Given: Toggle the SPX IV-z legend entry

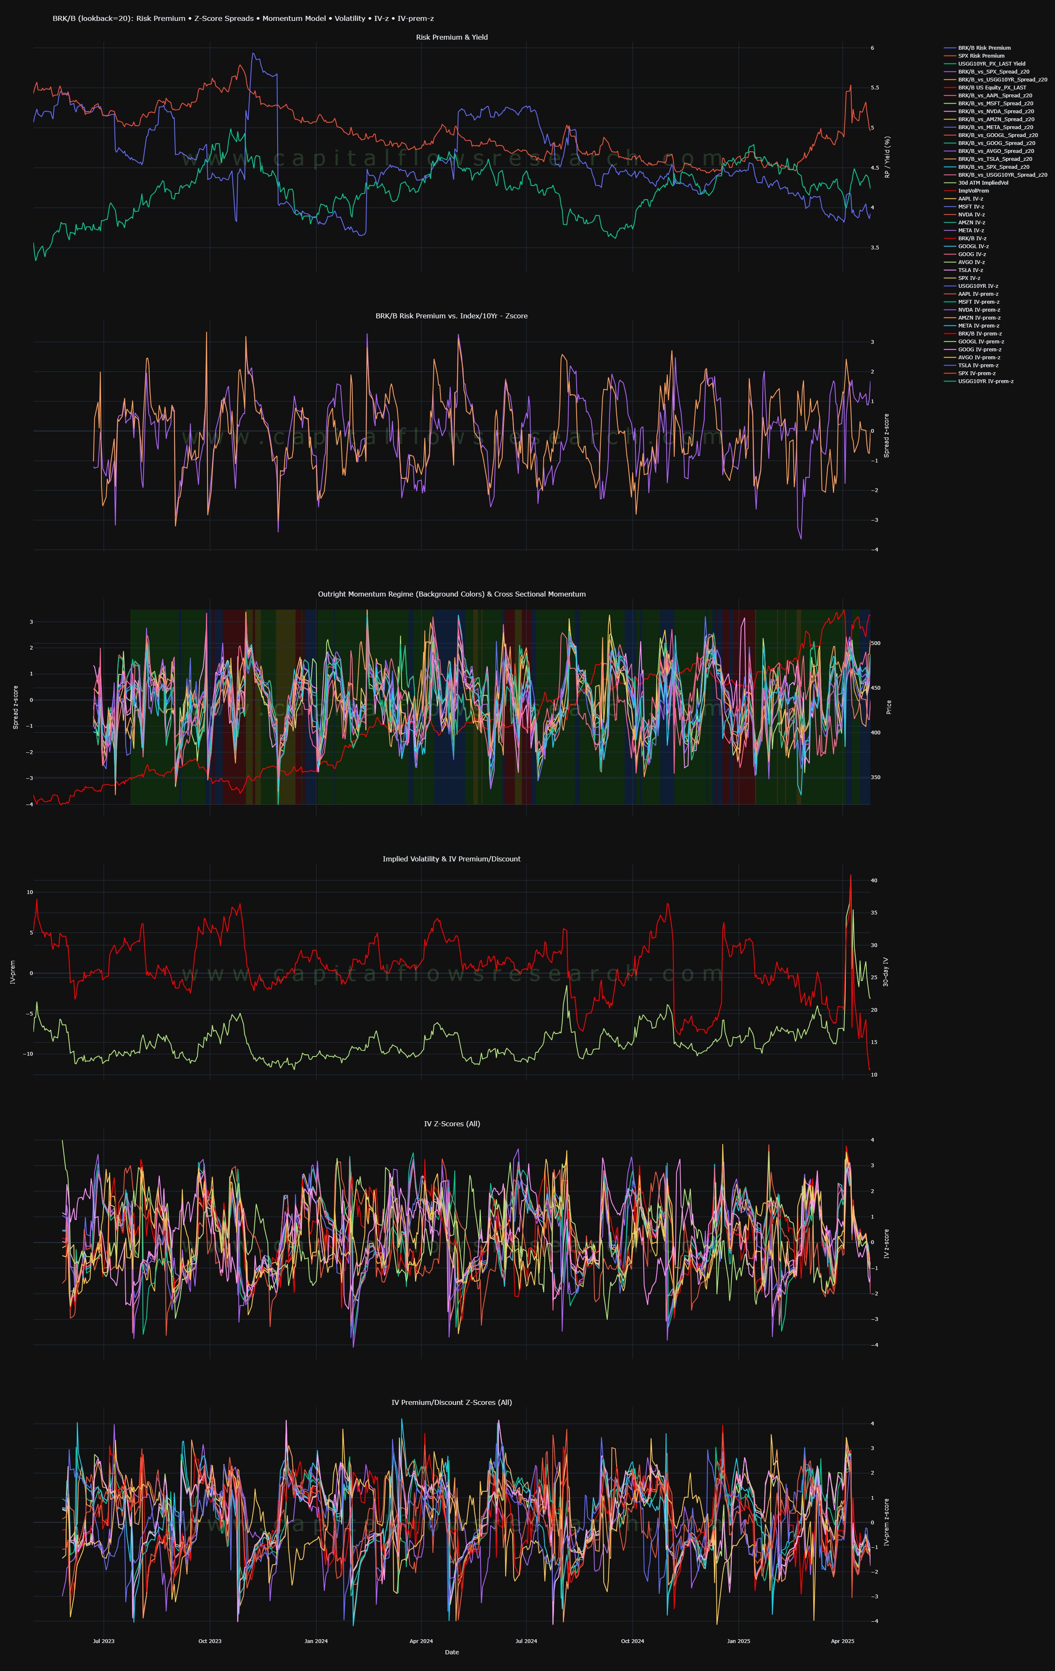Looking at the screenshot, I should coord(963,277).
